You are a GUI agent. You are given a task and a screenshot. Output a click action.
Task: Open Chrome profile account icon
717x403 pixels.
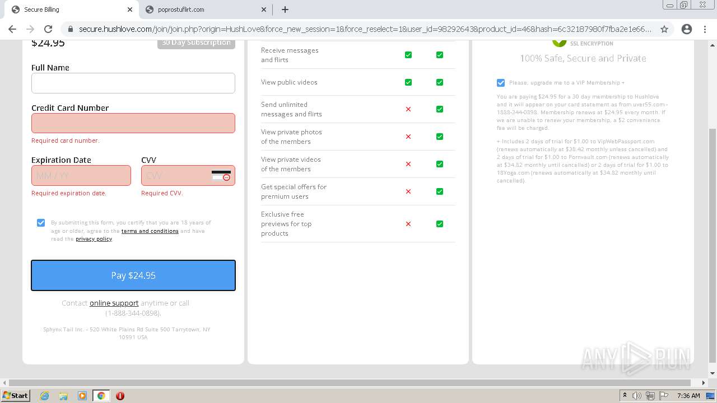click(687, 29)
